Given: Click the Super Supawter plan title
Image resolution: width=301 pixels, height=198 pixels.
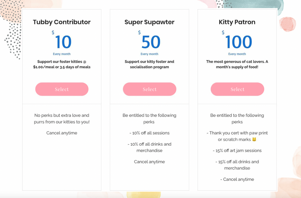Looking at the screenshot, I should click(x=150, y=22).
